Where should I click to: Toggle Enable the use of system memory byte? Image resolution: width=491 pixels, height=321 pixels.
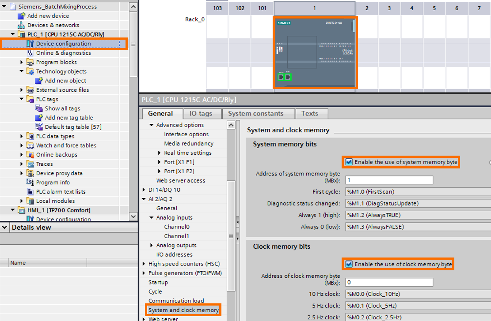coord(349,162)
